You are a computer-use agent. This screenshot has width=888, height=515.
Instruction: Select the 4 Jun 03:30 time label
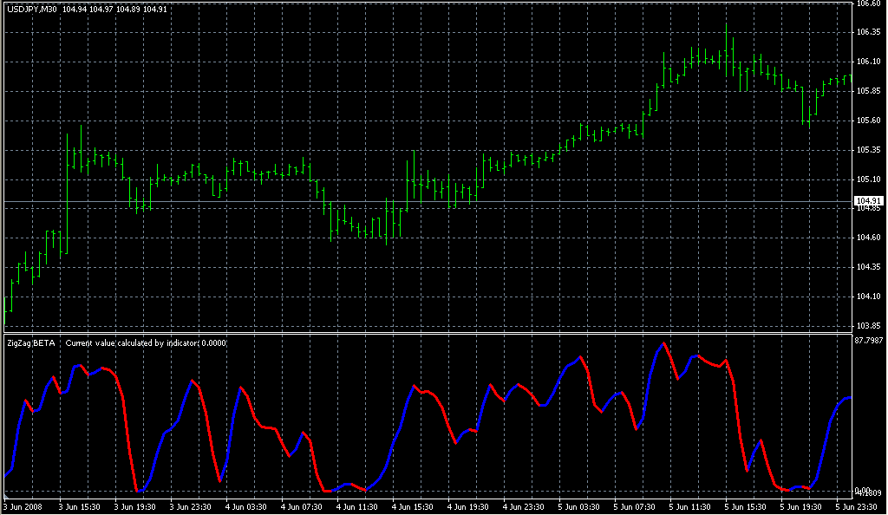[x=245, y=506]
